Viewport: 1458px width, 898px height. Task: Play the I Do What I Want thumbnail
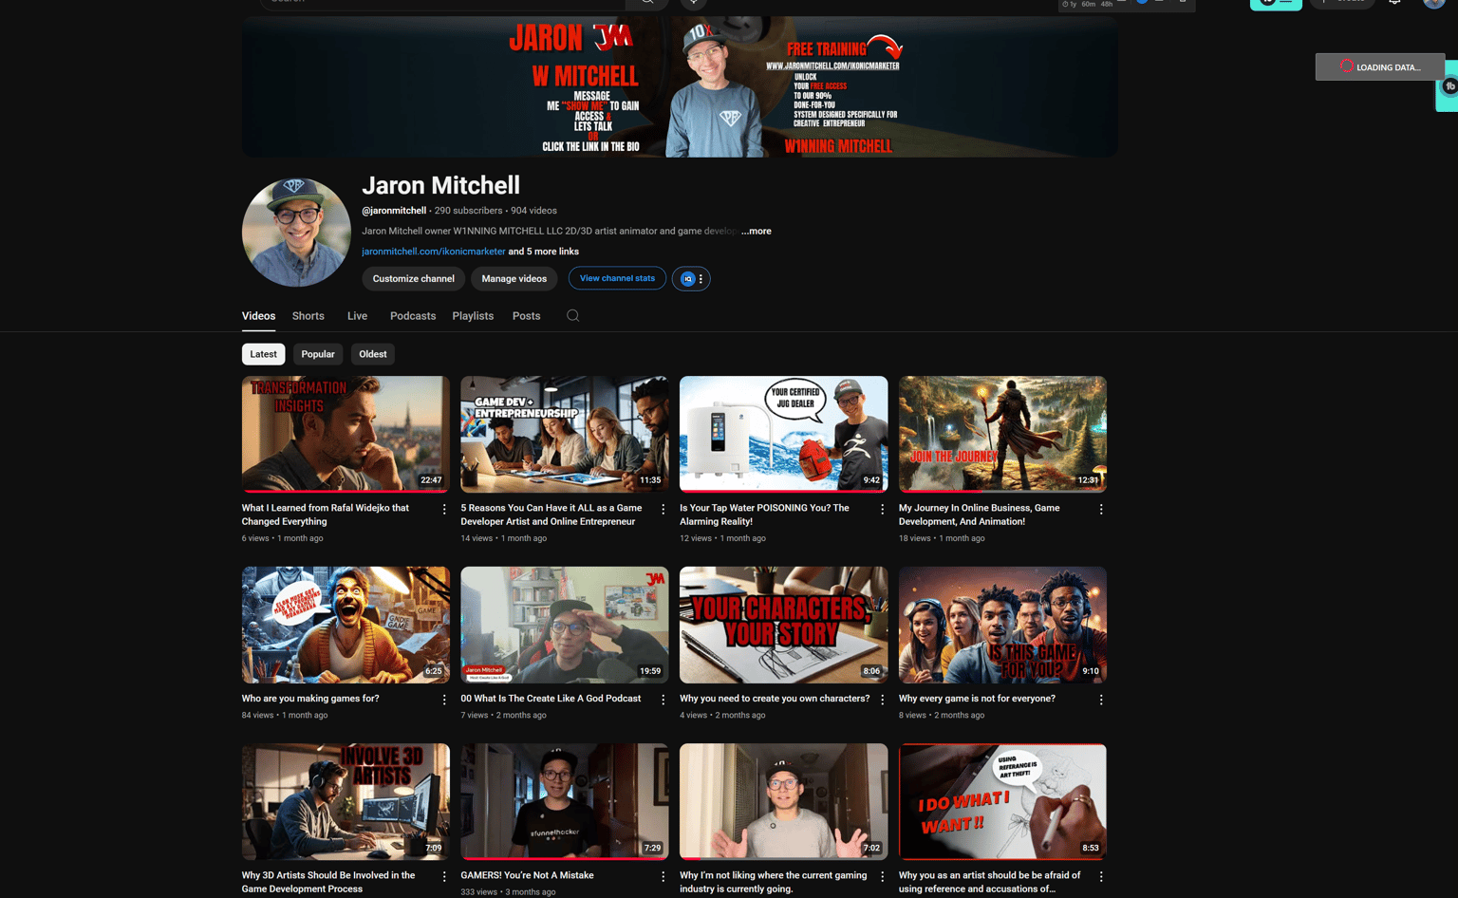(x=1002, y=802)
